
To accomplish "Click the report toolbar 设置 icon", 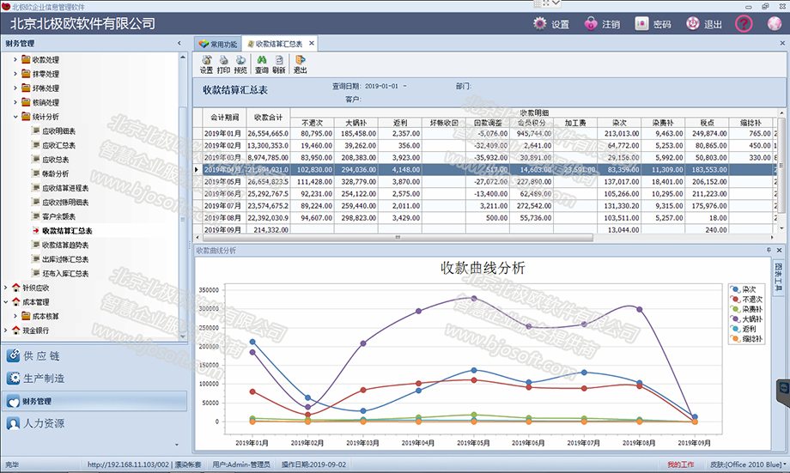I will click(207, 60).
